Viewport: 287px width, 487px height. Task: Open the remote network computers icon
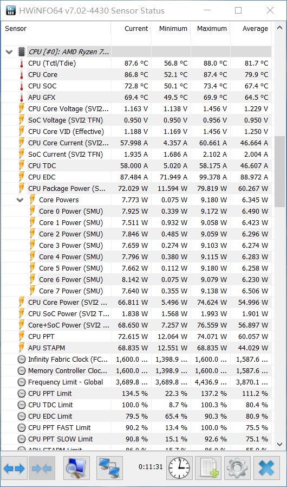pos(109,467)
